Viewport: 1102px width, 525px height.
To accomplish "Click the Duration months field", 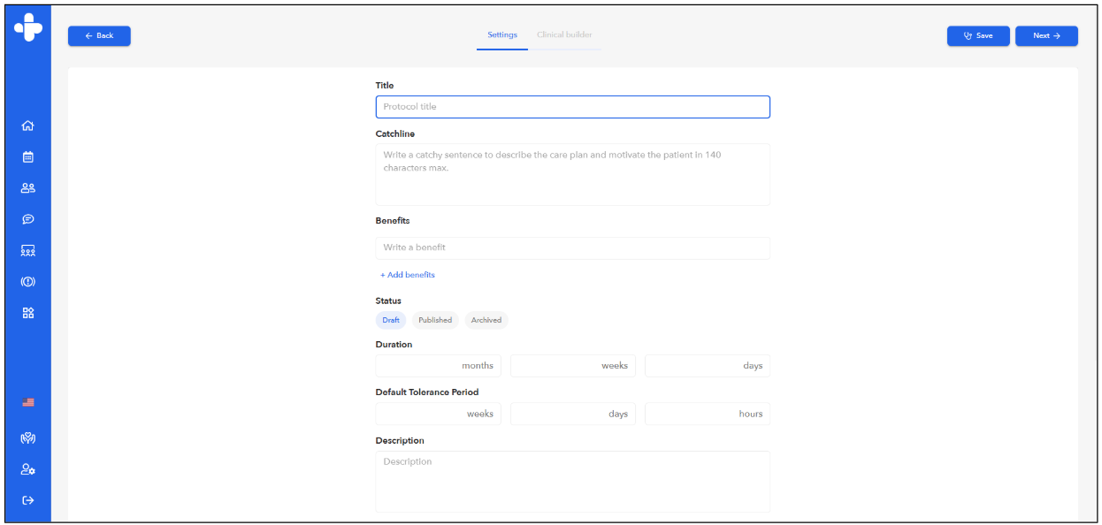I will click(x=439, y=366).
